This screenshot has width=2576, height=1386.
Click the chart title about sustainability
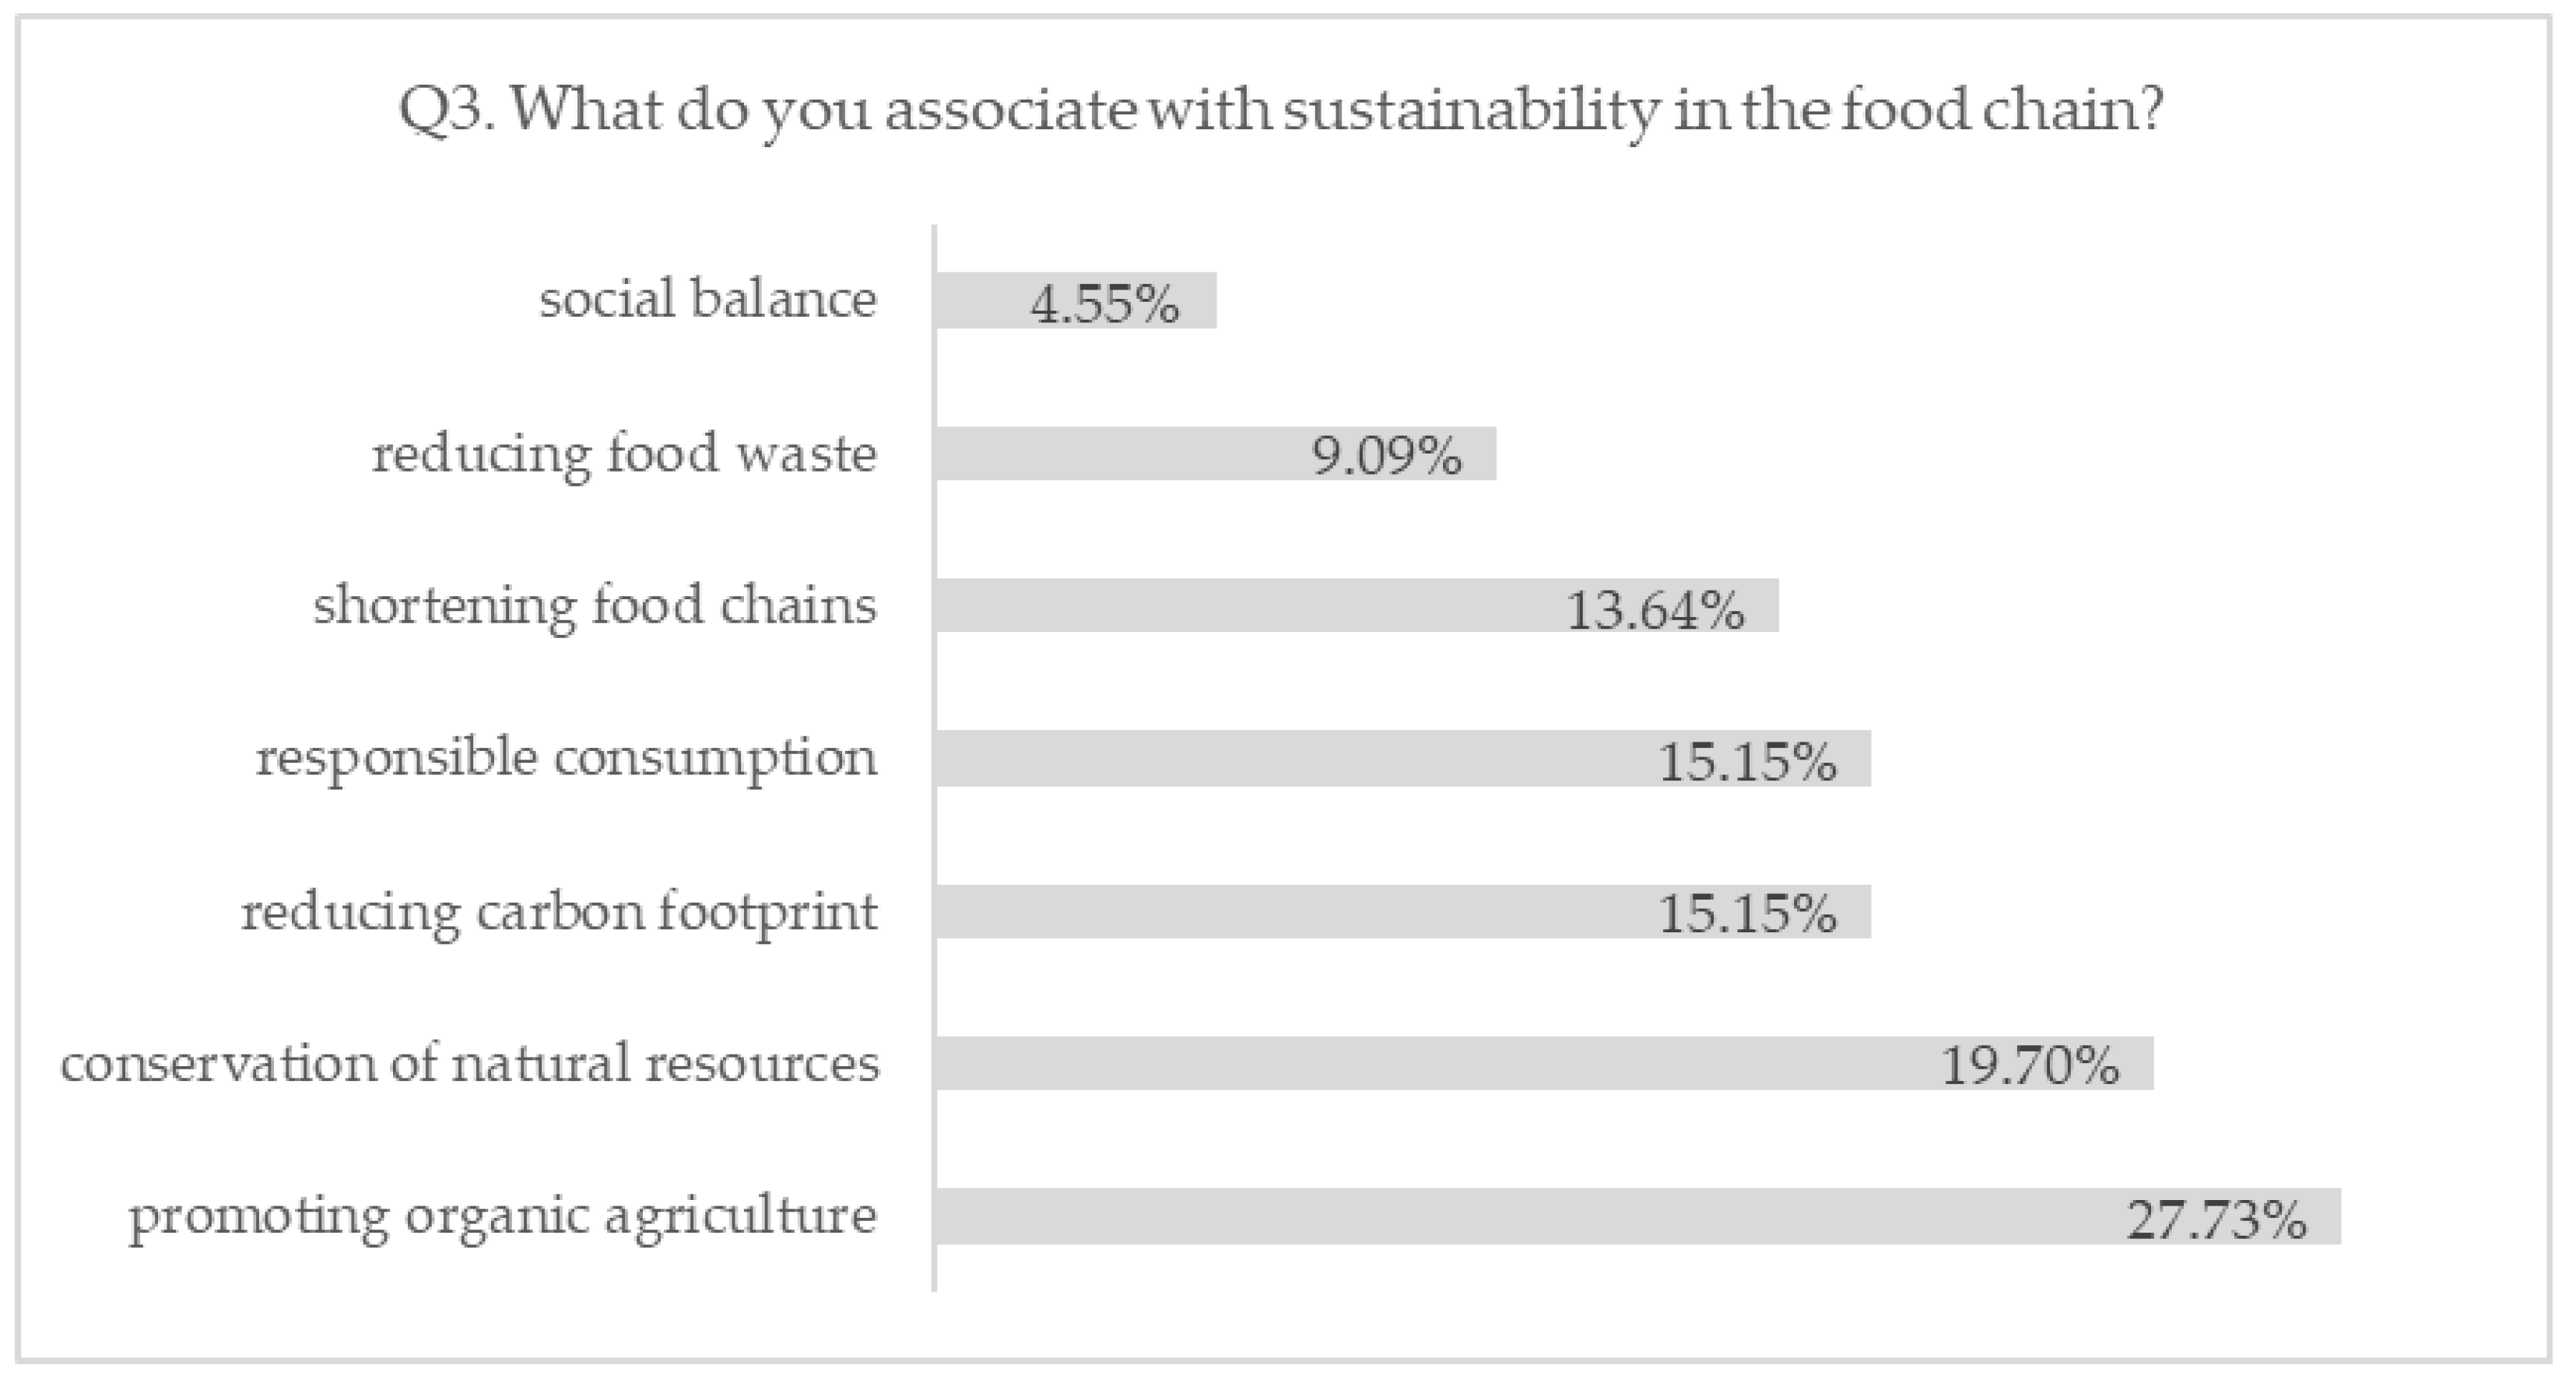1280,110
